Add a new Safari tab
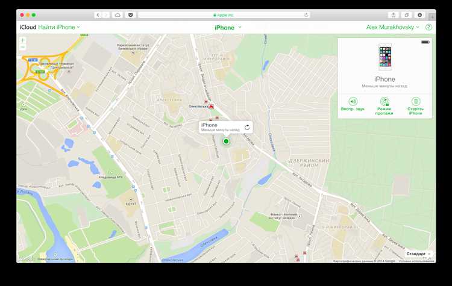Image resolution: width=452 pixels, height=286 pixels. [432, 17]
